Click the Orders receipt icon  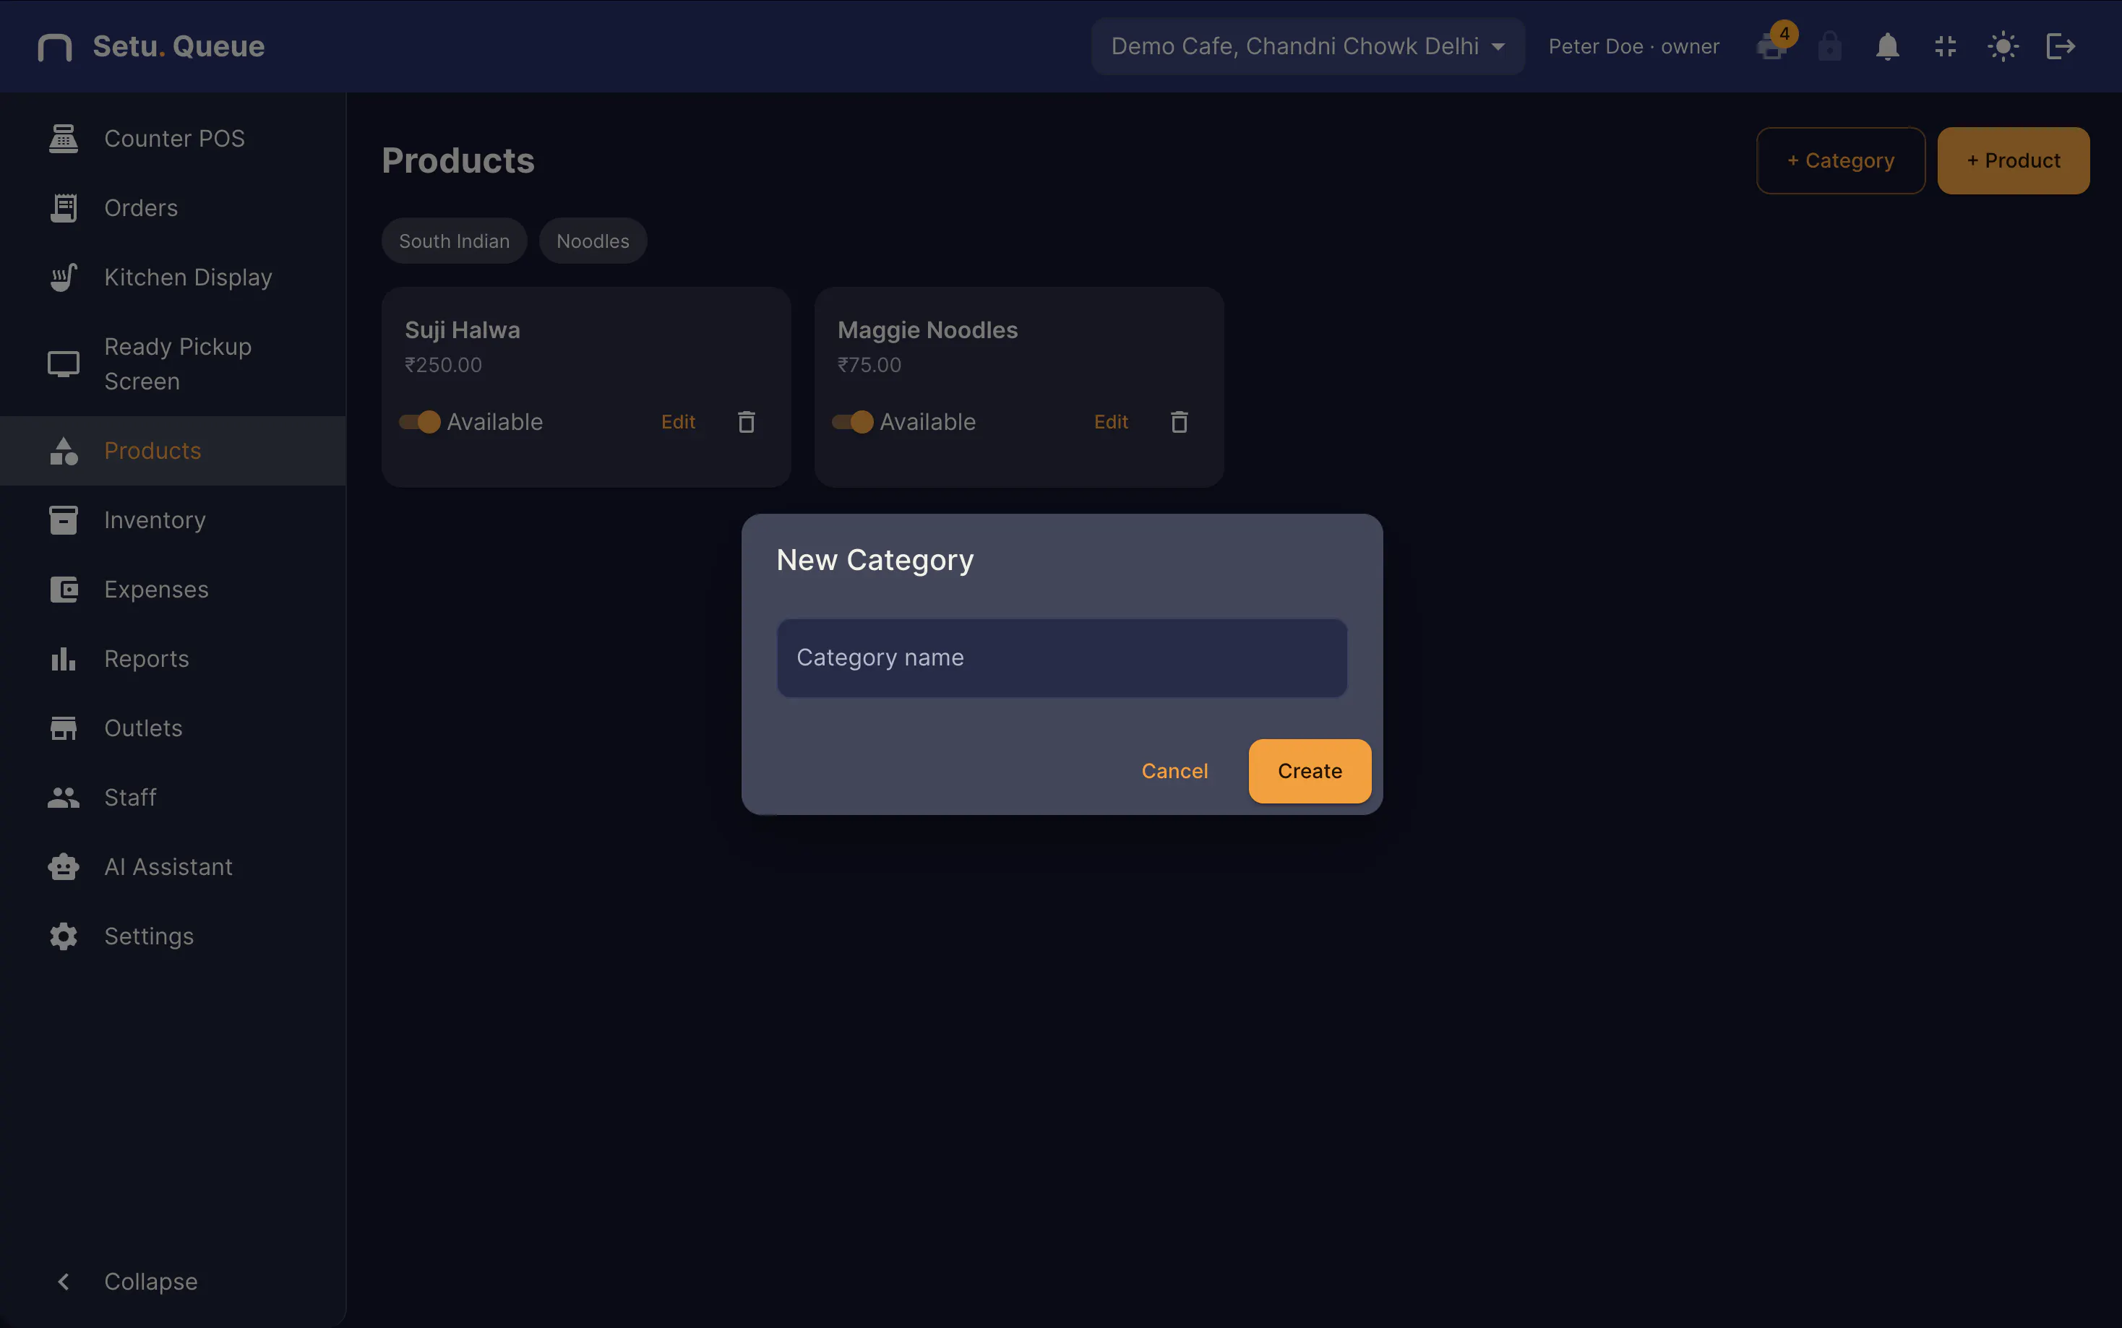[x=63, y=207]
